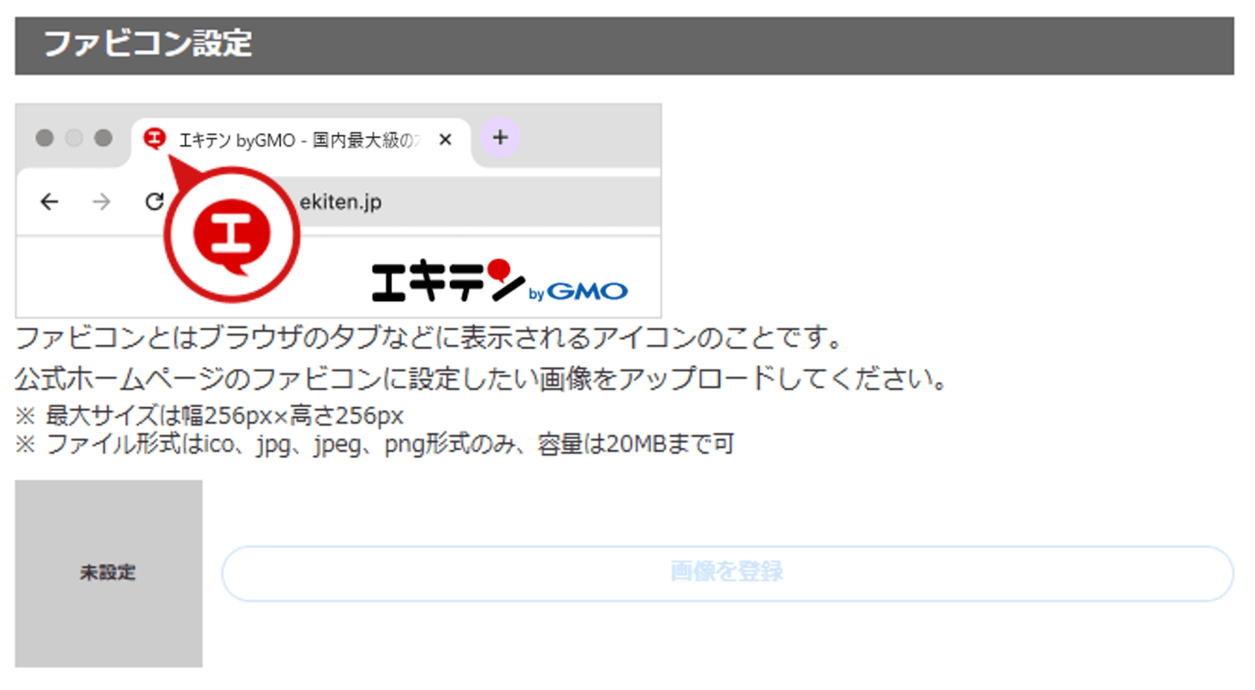This screenshot has height=690, width=1255.
Task: Click the light gray middle window dot
Action: [74, 138]
